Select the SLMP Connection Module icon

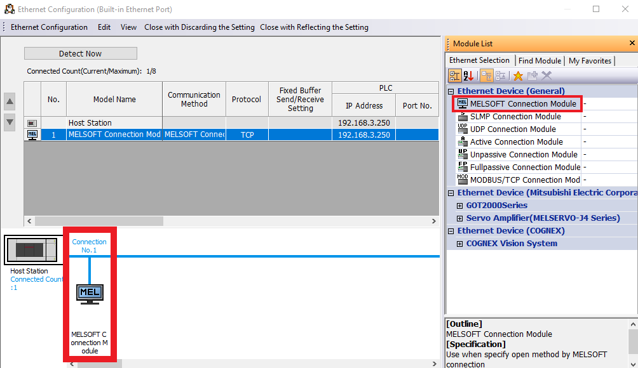(463, 117)
